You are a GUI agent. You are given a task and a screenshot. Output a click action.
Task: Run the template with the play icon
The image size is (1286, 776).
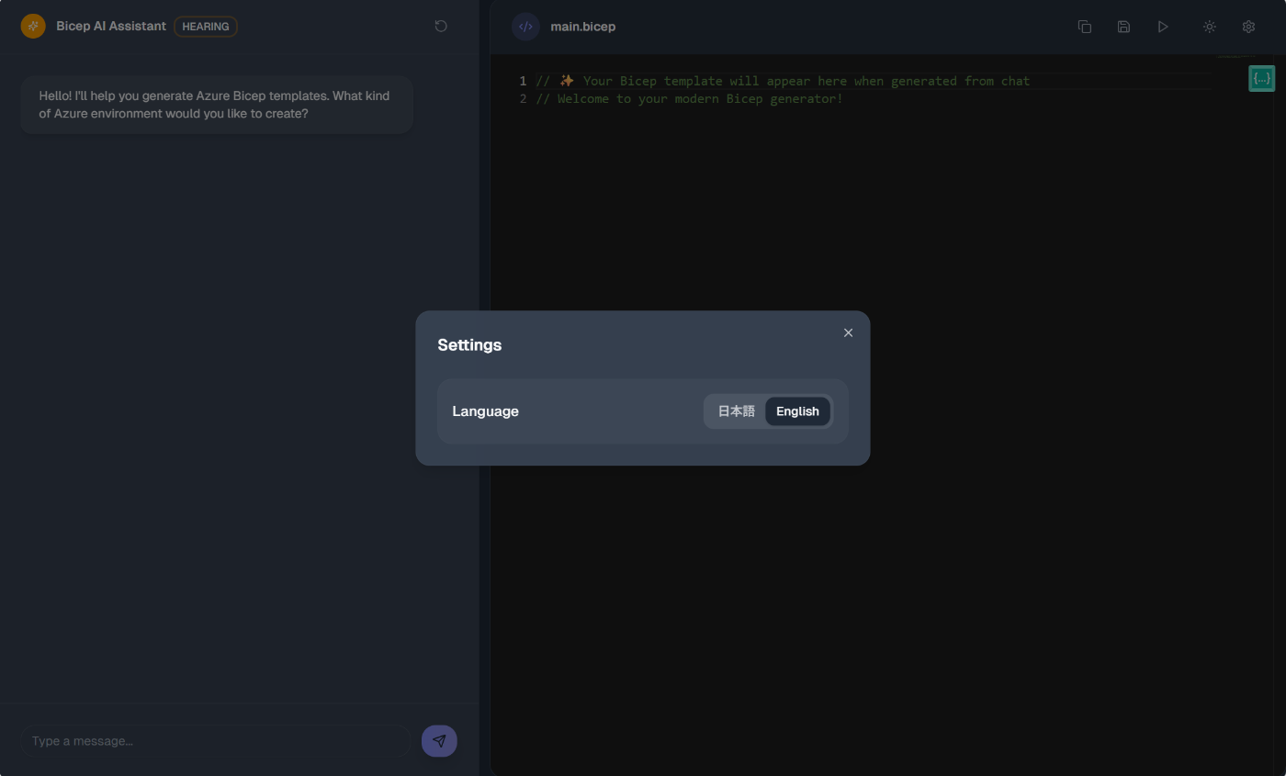(1163, 27)
